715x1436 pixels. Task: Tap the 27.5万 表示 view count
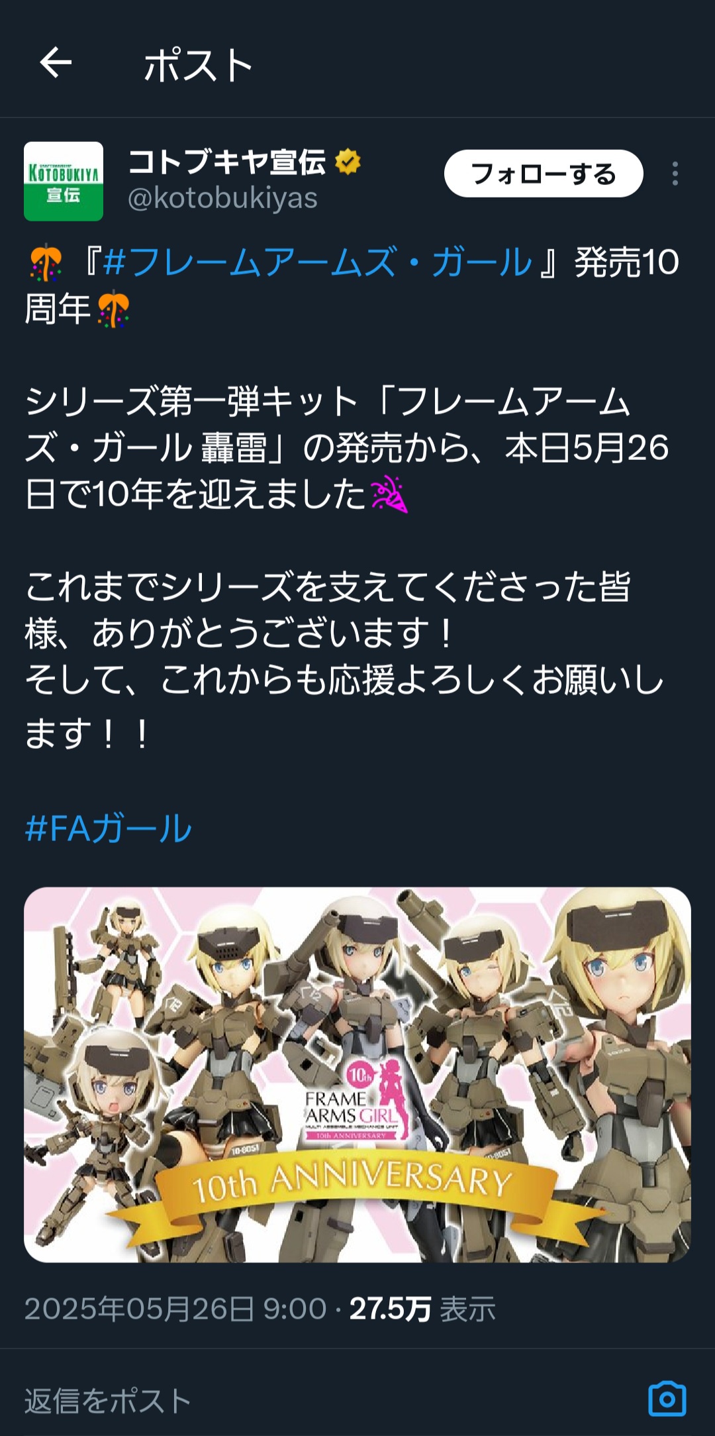coord(422,1309)
